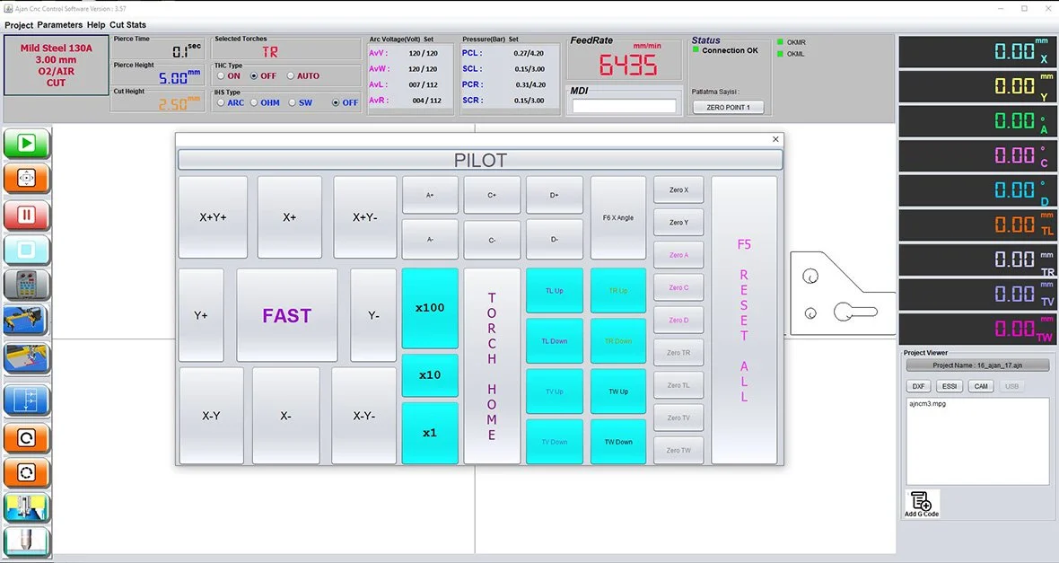Select THC Type ON radio button
This screenshot has width=1059, height=563.
221,75
